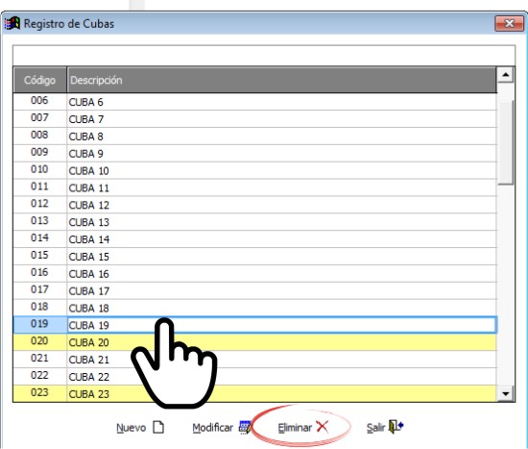The width and height of the screenshot is (528, 449).
Task: Click code cell 008
Action: (x=39, y=137)
